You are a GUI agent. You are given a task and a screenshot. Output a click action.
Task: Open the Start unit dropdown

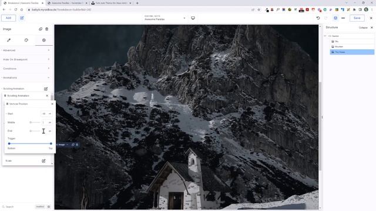(50, 114)
